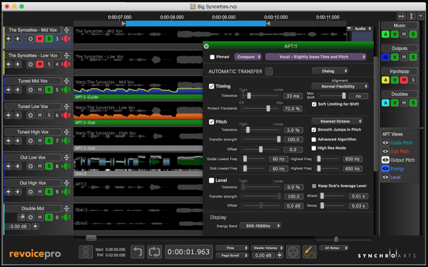Unmute the speaker on The Syncettes - Mid Vox
Viewport: 428px width, 267px height.
(x=66, y=39)
